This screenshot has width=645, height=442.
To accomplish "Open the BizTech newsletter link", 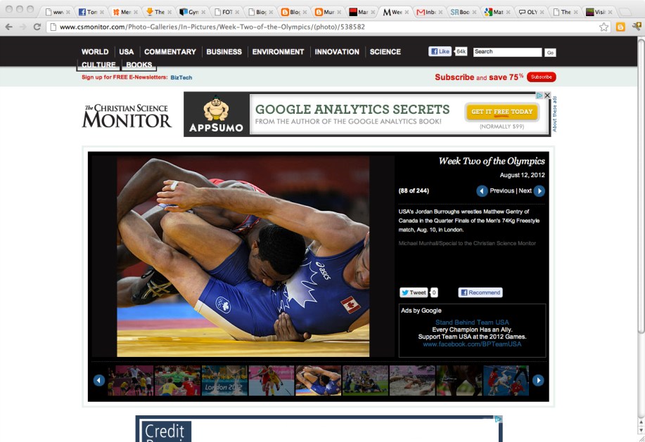I will (181, 77).
